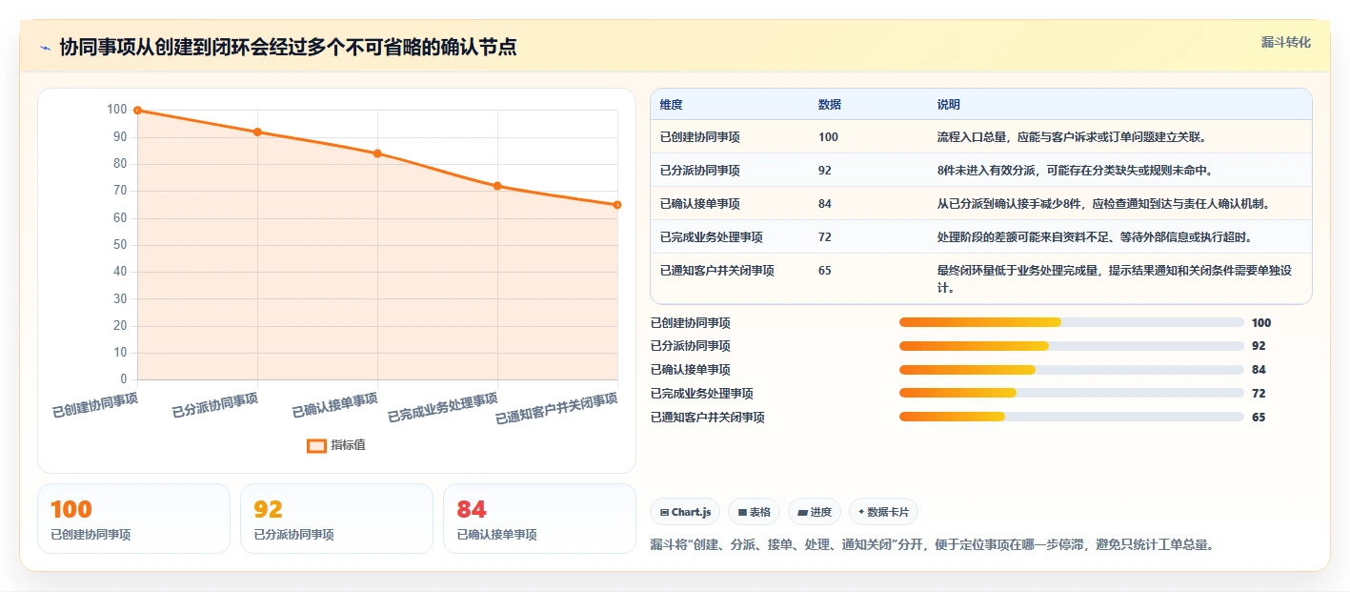Click the table data value 84
This screenshot has width=1350, height=592.
tap(825, 204)
